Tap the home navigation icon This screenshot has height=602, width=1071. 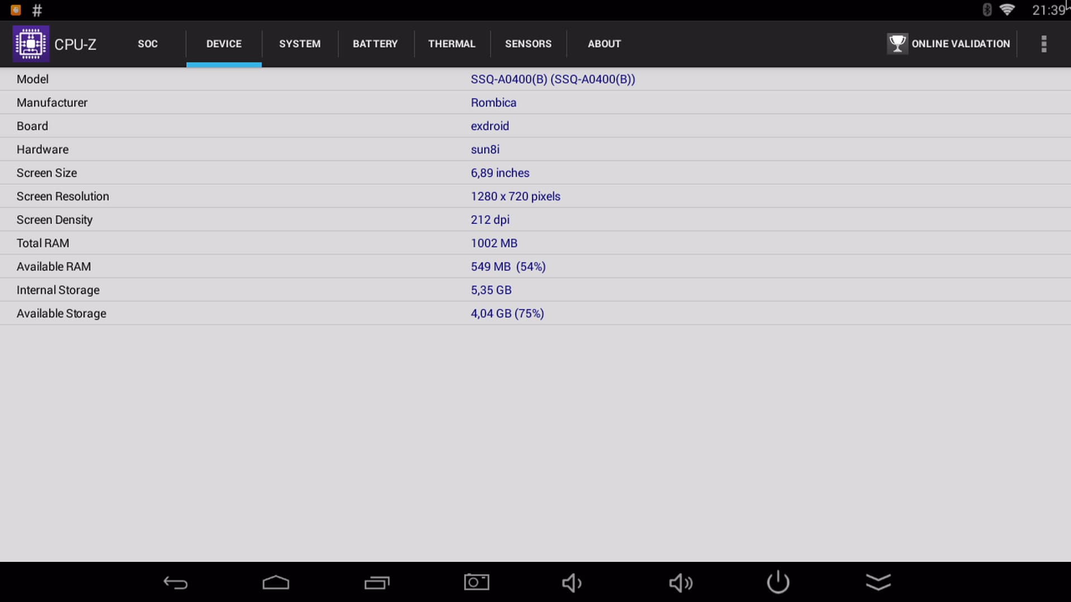point(276,582)
